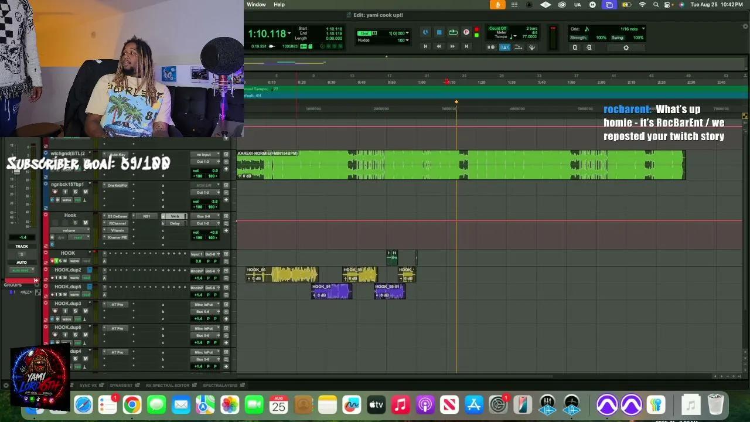This screenshot has height=422, width=750.
Task: Open the AT Pro insert on HOOK.dup3
Action: [117, 305]
